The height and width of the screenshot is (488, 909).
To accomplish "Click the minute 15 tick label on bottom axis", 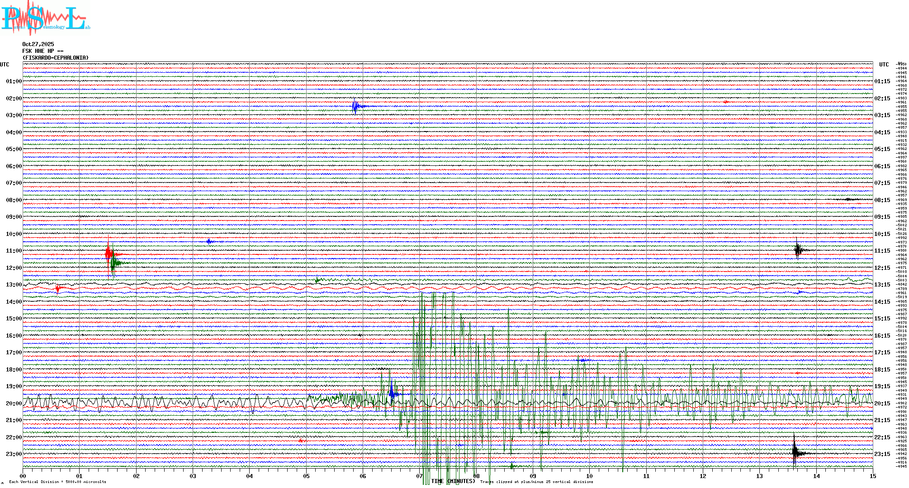I will (x=873, y=476).
